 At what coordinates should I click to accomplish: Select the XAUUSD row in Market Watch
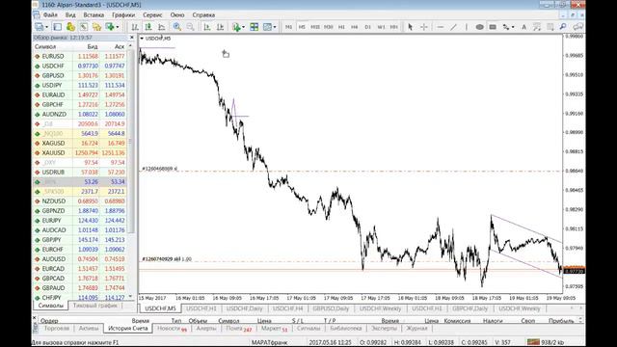point(80,152)
